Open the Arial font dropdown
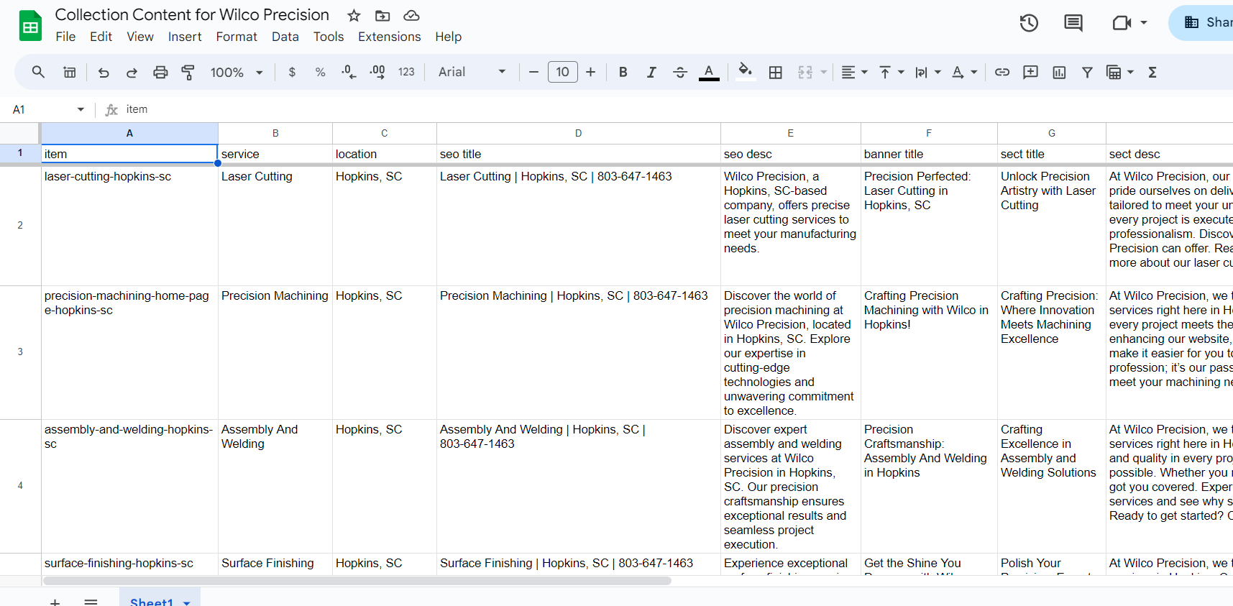 click(472, 72)
